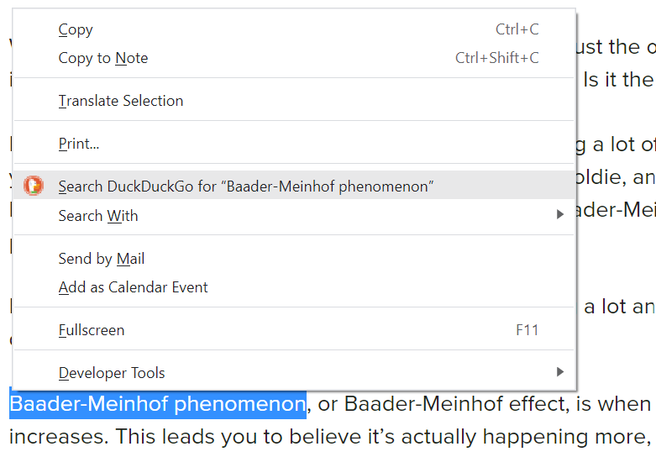Click the Ctrl+Shift+C shortcut hint

coord(497,58)
